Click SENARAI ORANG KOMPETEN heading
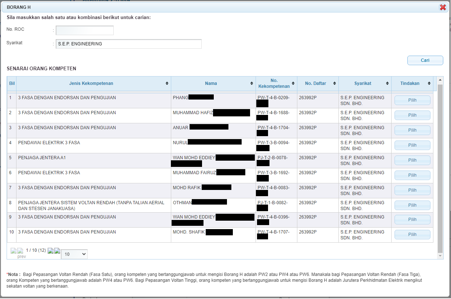This screenshot has height=299, width=451. (x=41, y=68)
